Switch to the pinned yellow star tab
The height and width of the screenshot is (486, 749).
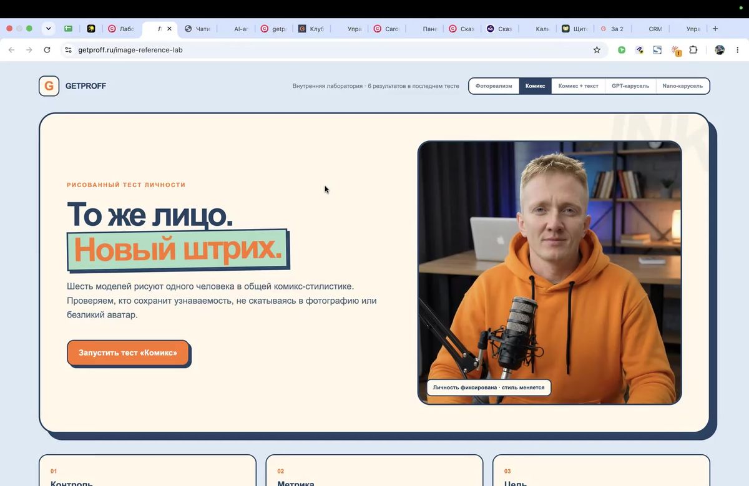pyautogui.click(x=91, y=29)
